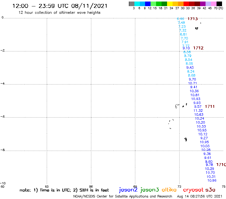The width and height of the screenshot is (226, 199).
Task: Click the 9.57 wave height reading
Action: pyautogui.click(x=198, y=107)
